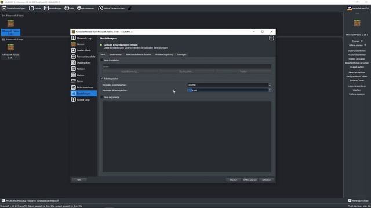The height and width of the screenshot is (208, 371).
Task: Click Starten button at dialog bottom
Action: point(234,180)
